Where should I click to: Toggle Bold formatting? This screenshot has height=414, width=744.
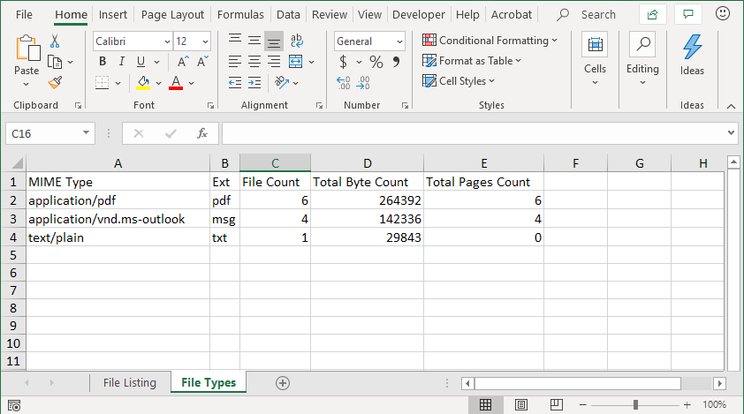click(x=102, y=62)
